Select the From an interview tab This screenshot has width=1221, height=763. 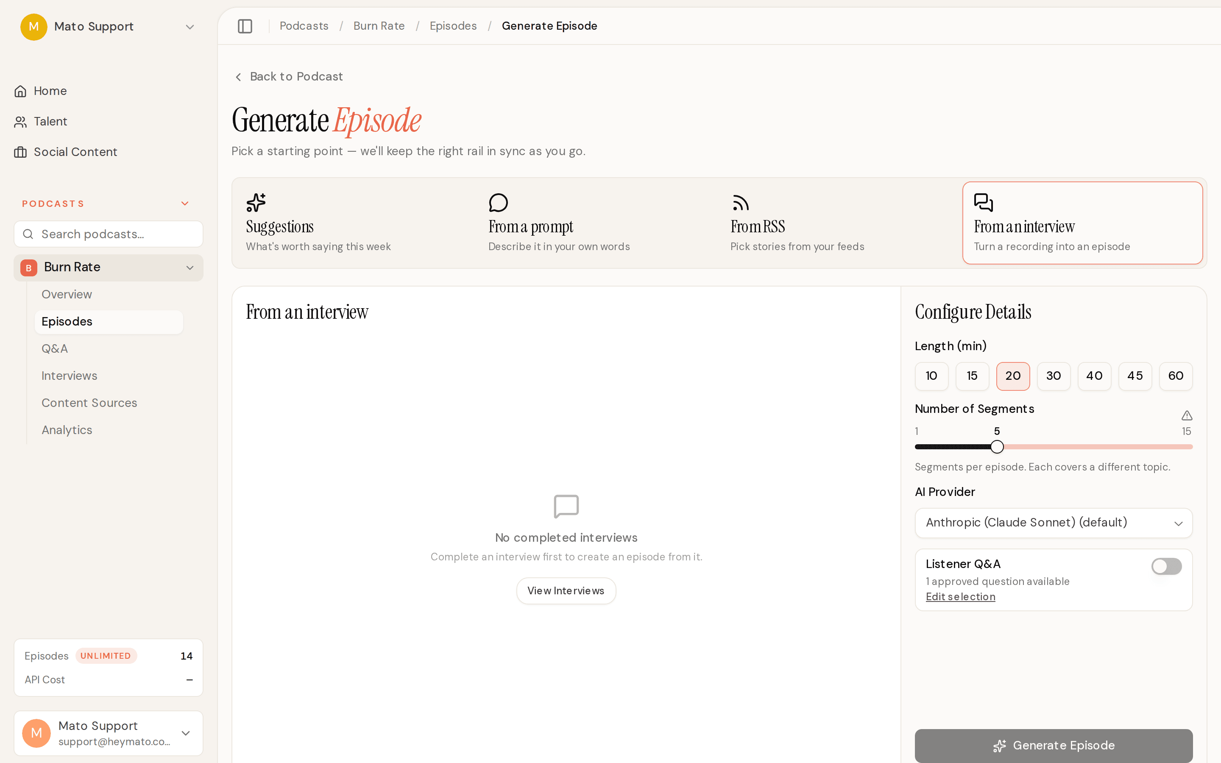click(1082, 223)
